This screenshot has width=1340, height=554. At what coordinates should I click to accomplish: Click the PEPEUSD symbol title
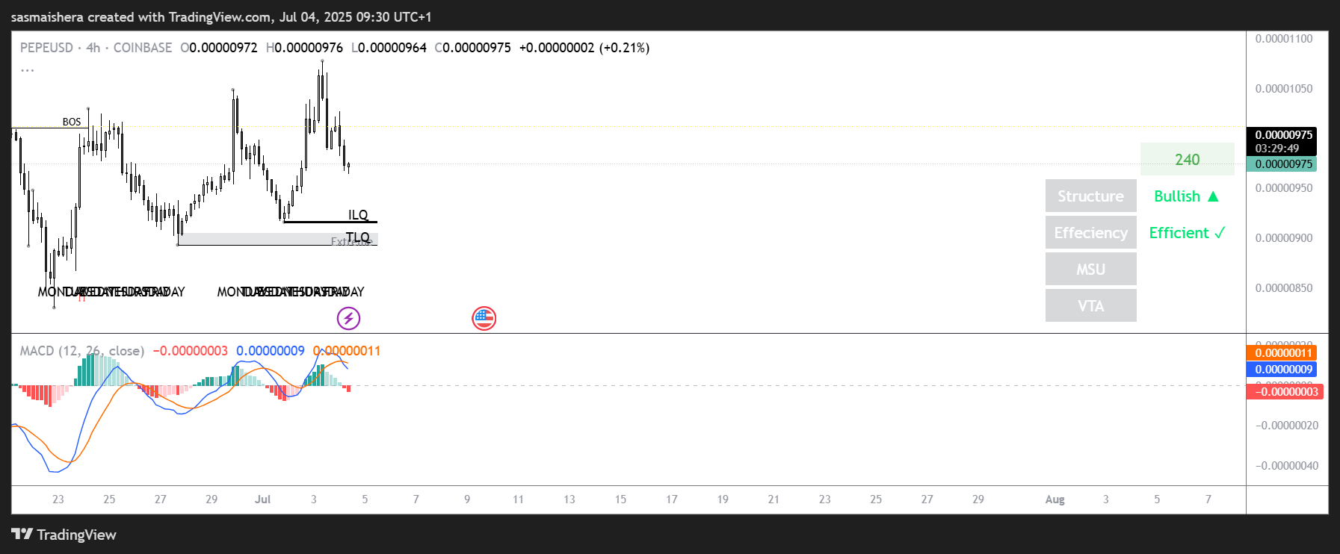click(x=46, y=48)
